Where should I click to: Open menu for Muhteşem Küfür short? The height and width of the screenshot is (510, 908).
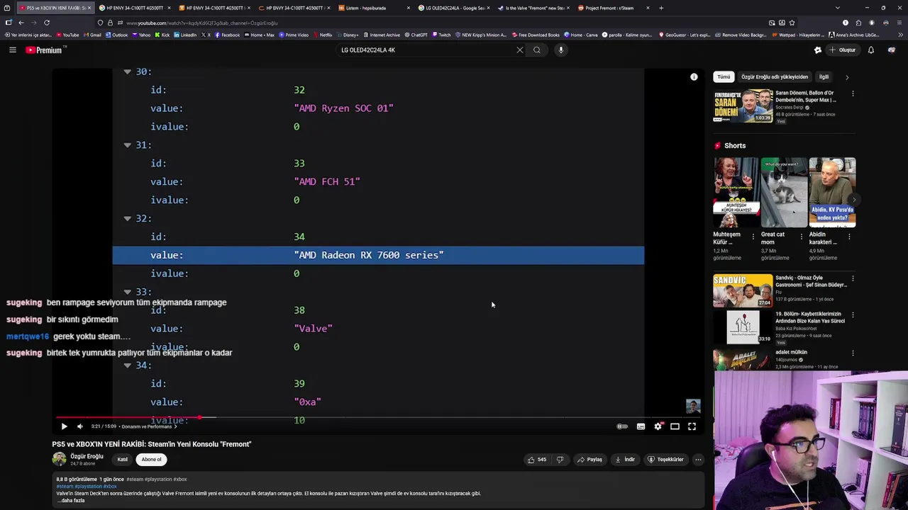[753, 237]
